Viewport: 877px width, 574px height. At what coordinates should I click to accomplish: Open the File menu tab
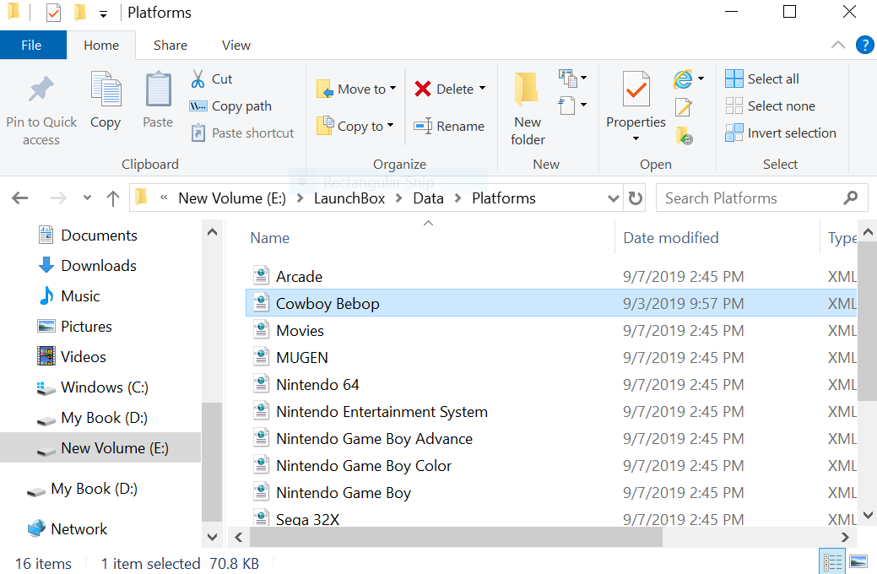pos(31,45)
